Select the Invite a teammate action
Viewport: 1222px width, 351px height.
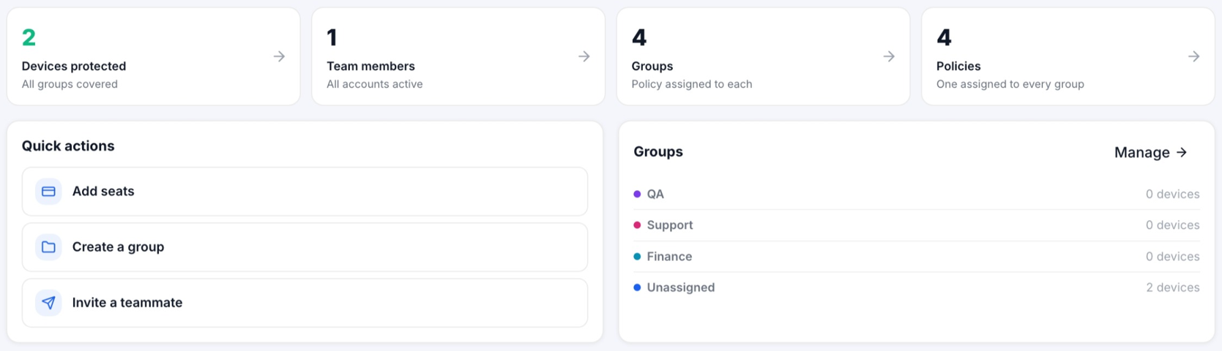coord(305,303)
